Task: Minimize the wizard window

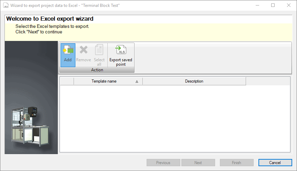Action: click(257, 5)
